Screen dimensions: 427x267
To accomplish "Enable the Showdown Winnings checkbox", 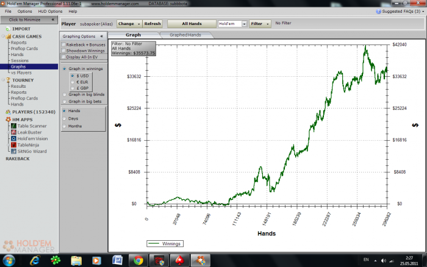I will click(x=63, y=51).
